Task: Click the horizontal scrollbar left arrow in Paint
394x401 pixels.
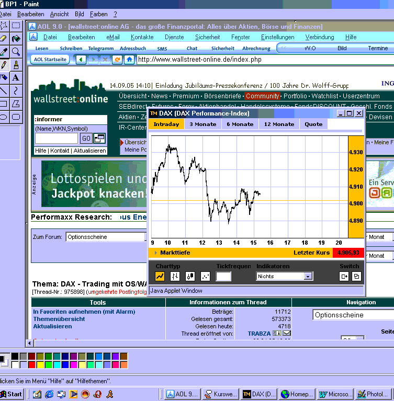Action: [x=30, y=343]
